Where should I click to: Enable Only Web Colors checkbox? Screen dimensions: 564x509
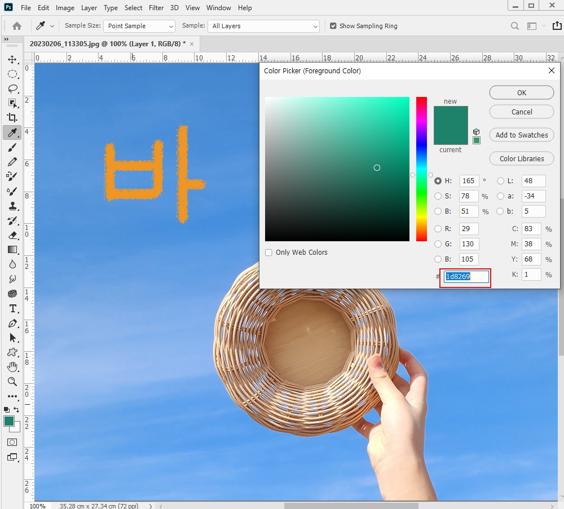[268, 253]
